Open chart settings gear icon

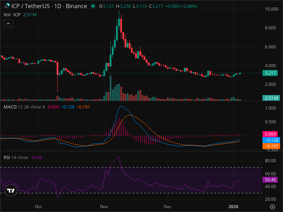tap(272, 207)
